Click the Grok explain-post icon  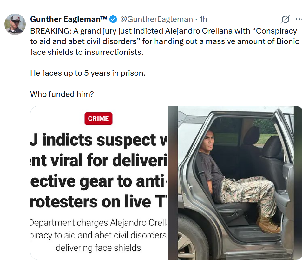286,20
